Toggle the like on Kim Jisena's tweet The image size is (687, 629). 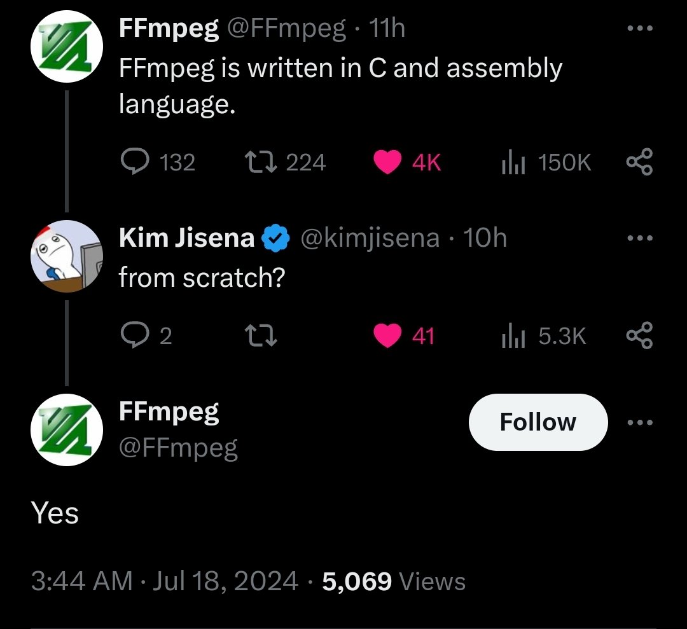pos(403,336)
